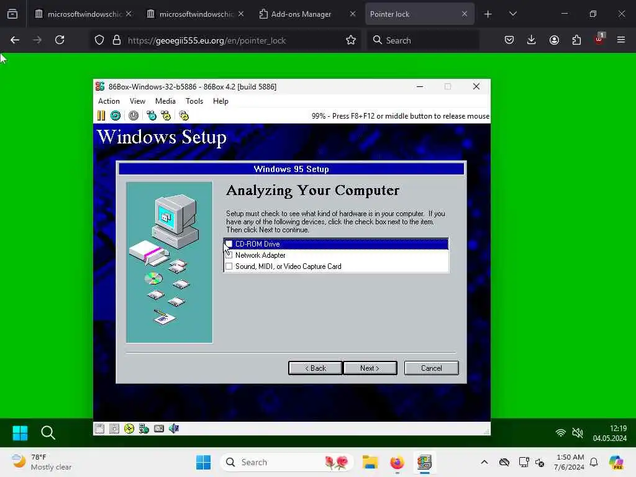Click the outer taskbar Search field

click(x=286, y=462)
